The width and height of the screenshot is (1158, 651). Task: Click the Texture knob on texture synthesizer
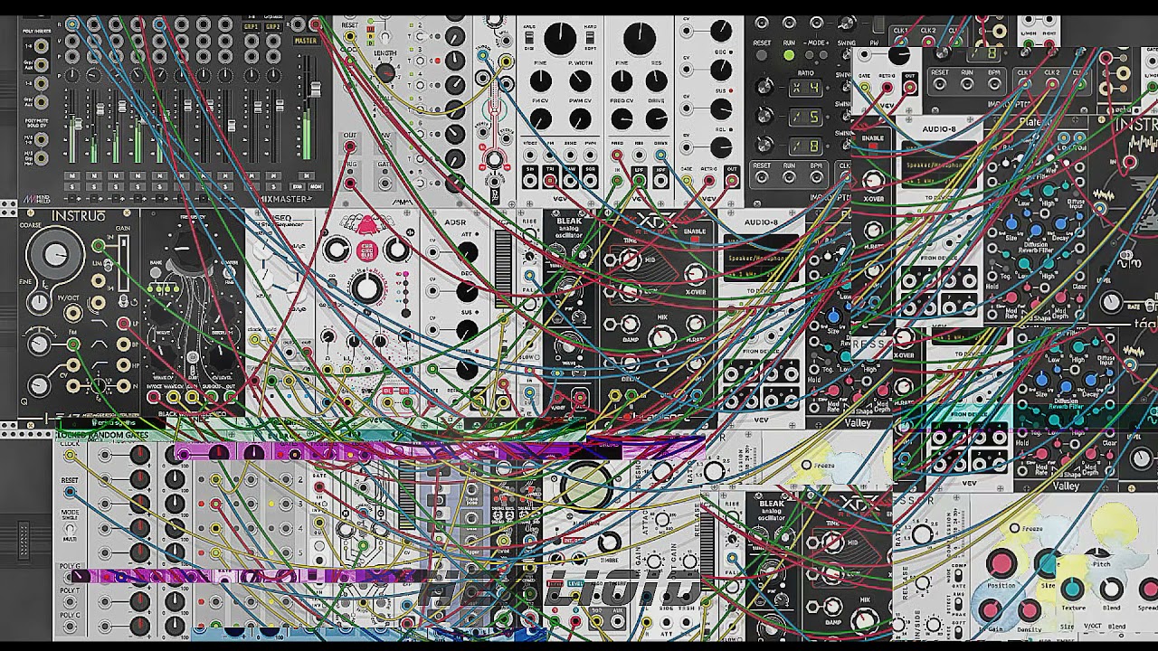(1072, 589)
